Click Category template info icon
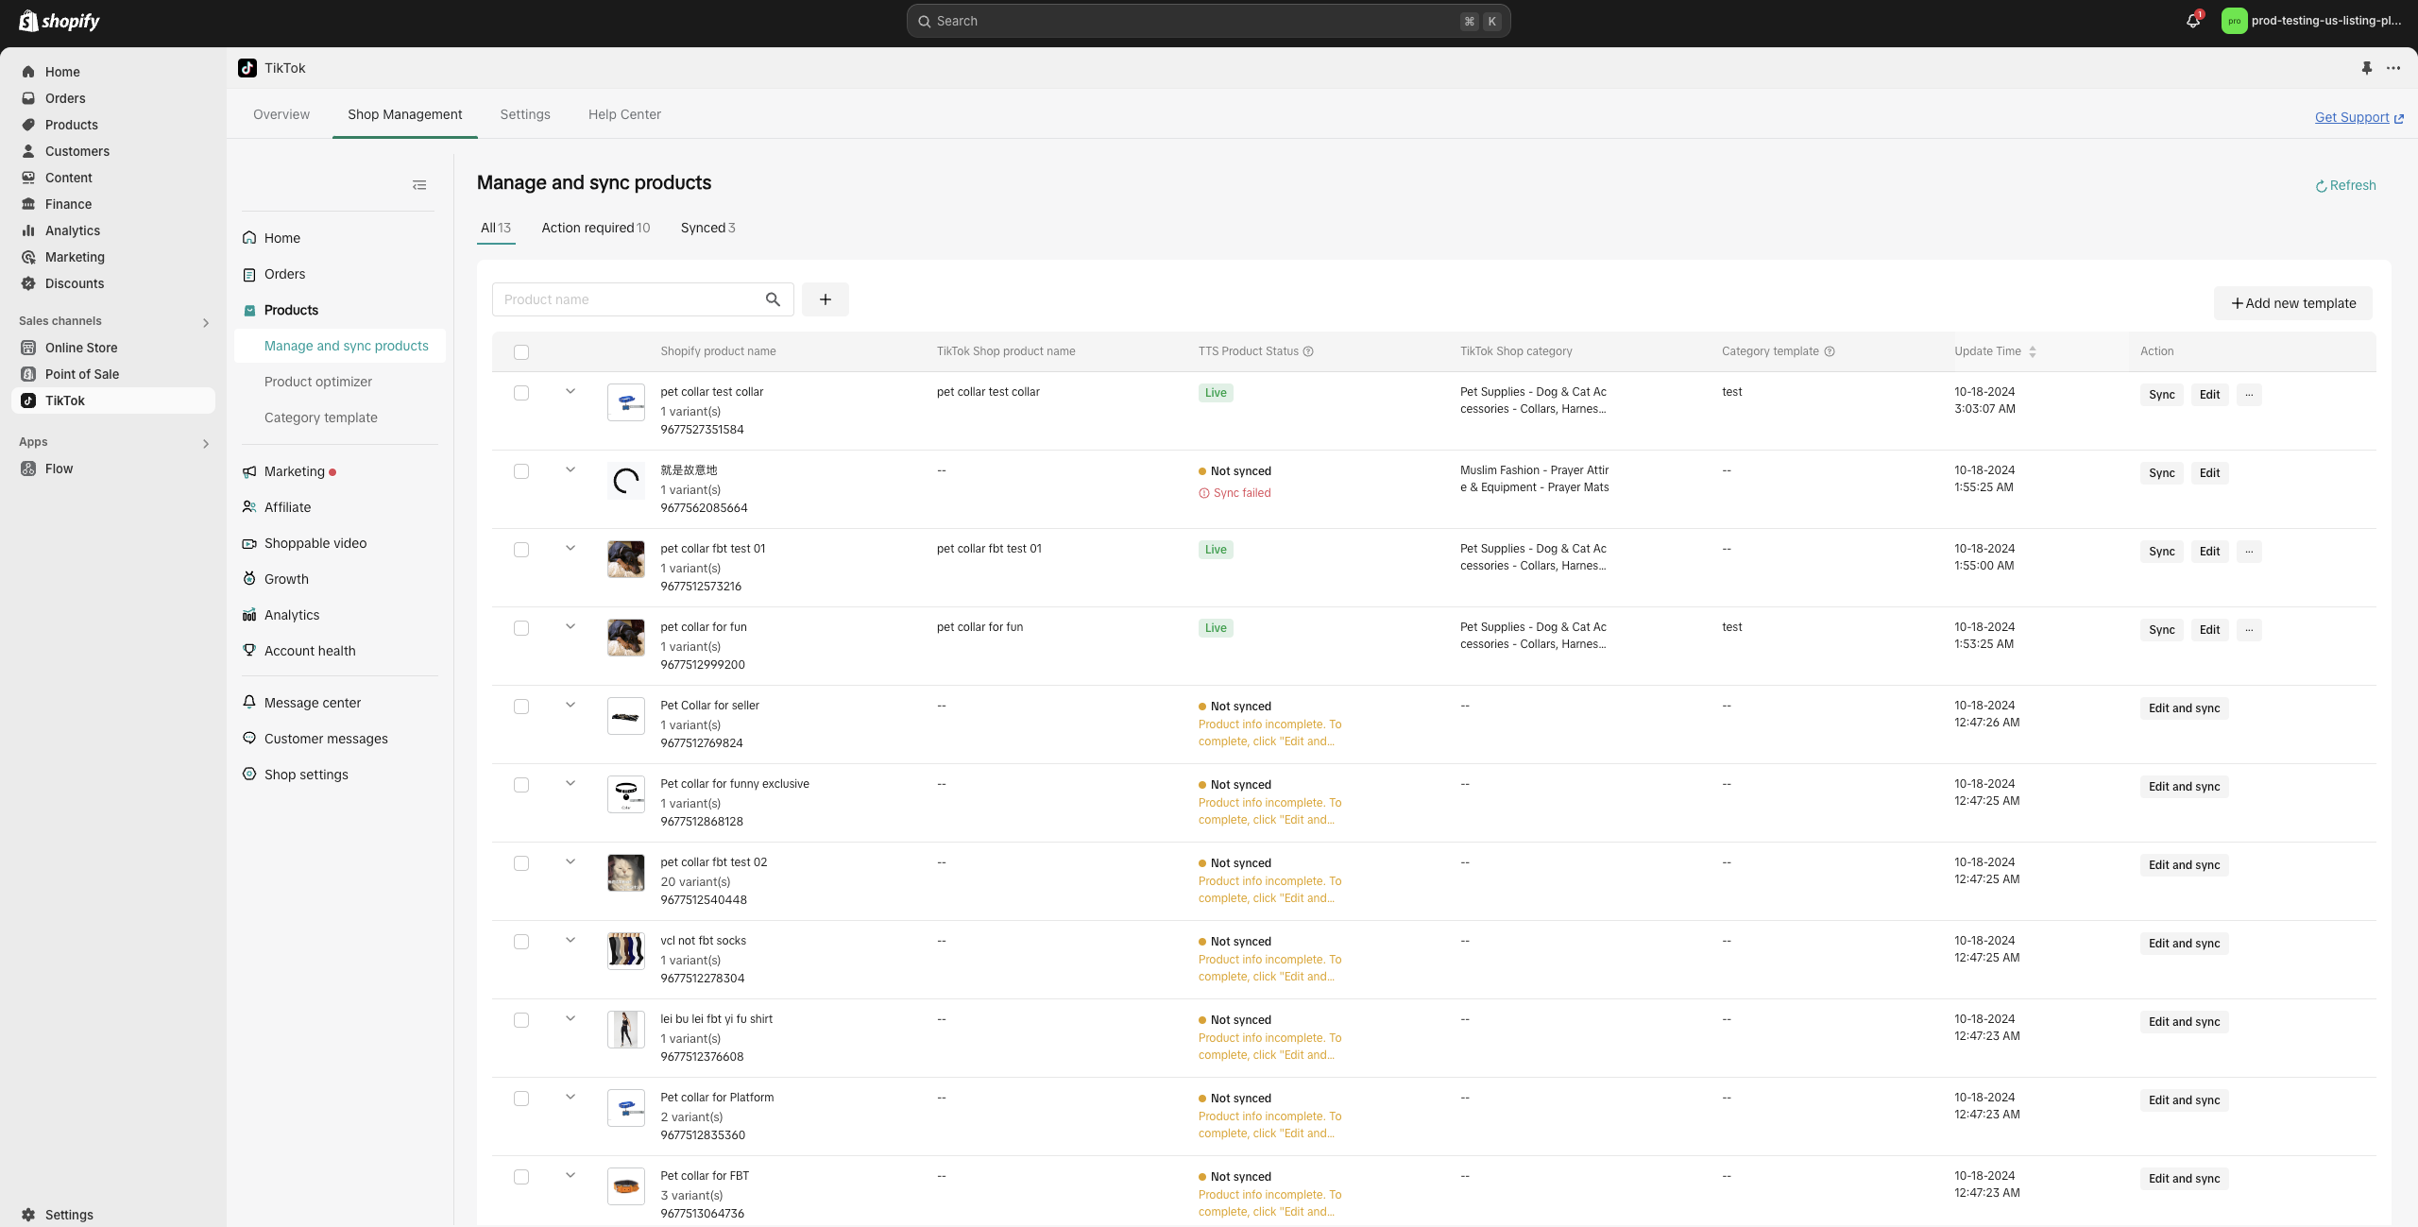The height and width of the screenshot is (1227, 2418). [1830, 351]
